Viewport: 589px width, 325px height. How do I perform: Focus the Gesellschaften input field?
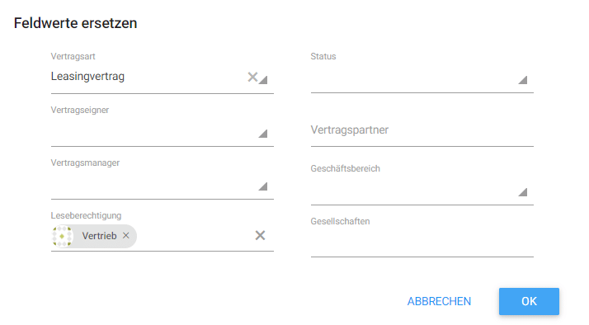[x=422, y=243]
